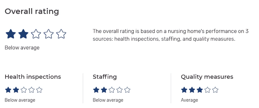The height and width of the screenshot is (108, 259).
Task: Click the third star under Staffing
Action: (x=112, y=90)
